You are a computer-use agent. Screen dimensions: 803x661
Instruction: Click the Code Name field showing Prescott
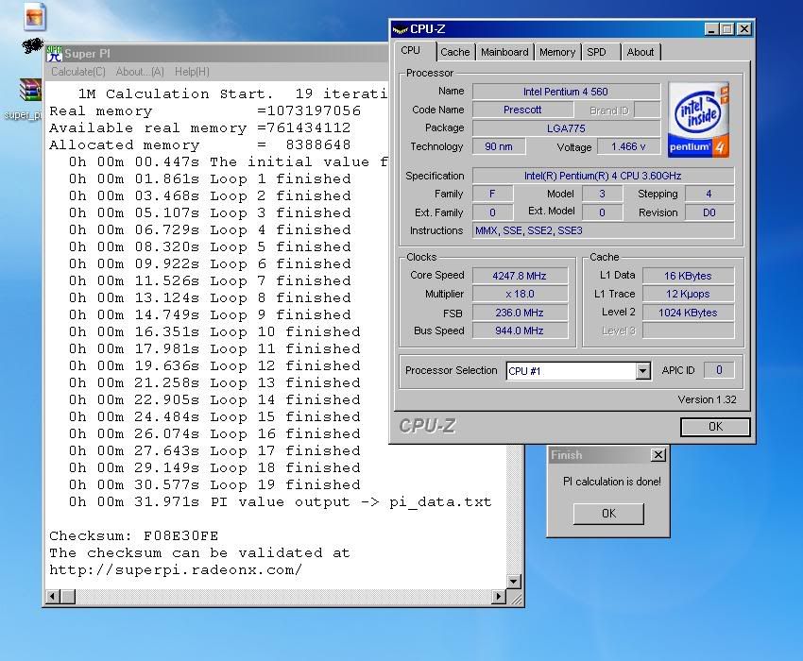[522, 110]
